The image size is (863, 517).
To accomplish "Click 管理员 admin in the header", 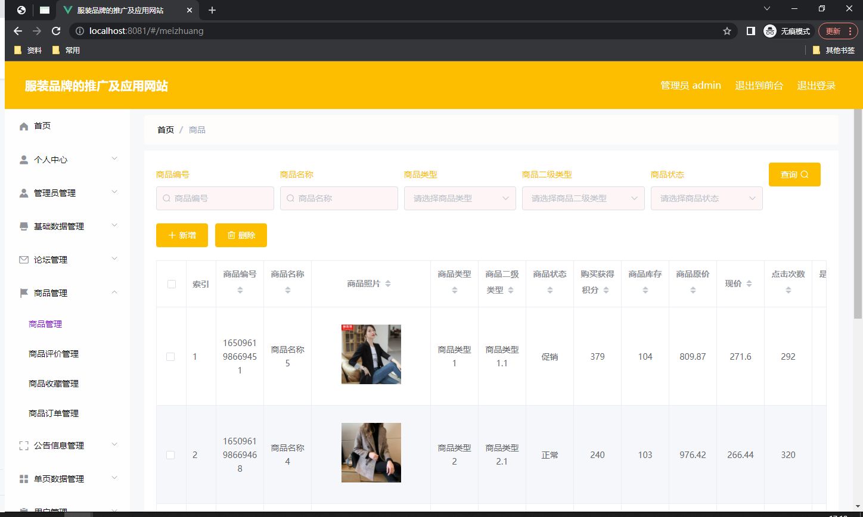I will click(691, 85).
